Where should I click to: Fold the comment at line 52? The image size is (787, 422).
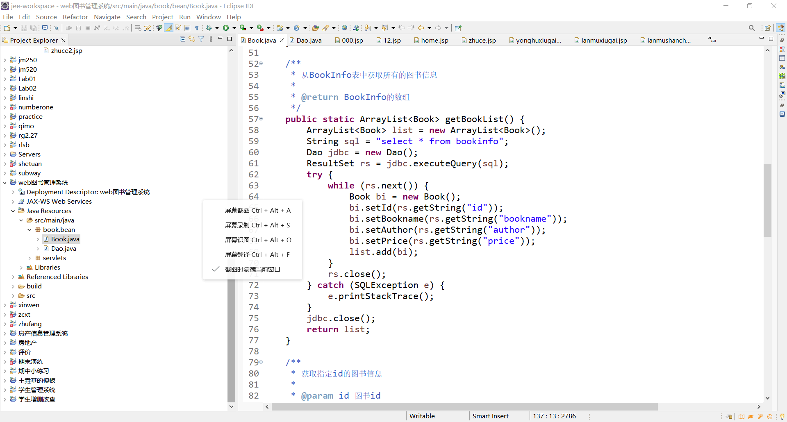coord(261,64)
